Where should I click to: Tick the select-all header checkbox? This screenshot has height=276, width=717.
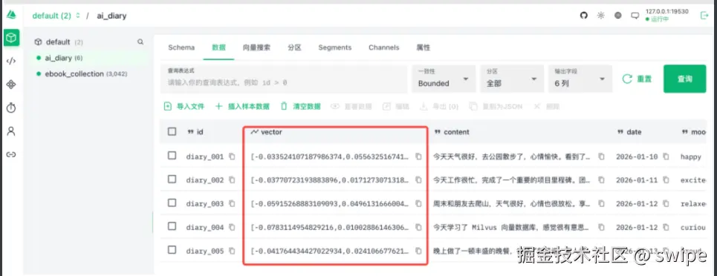[172, 131]
